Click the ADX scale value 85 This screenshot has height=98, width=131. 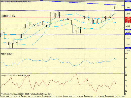click(126, 75)
